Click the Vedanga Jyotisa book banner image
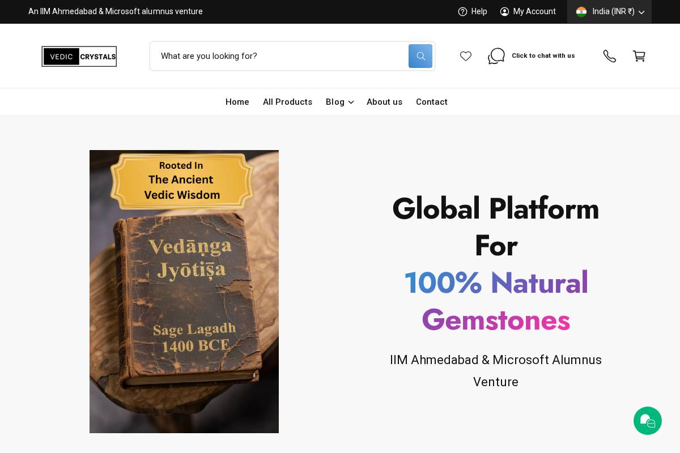Image resolution: width=680 pixels, height=453 pixels. (x=184, y=292)
